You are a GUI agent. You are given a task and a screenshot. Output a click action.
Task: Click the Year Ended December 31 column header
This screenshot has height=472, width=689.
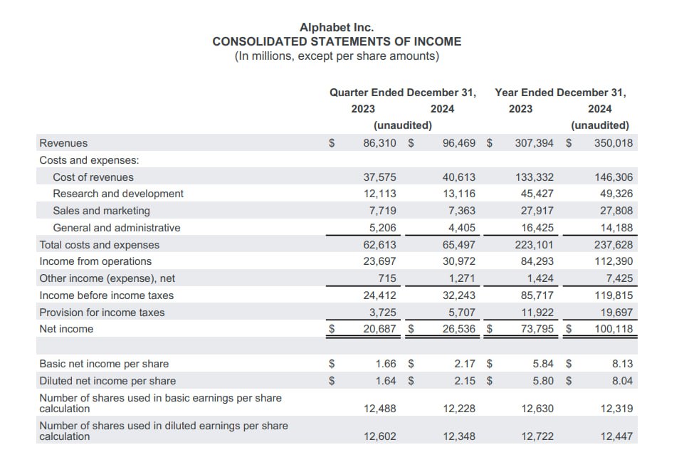(x=560, y=93)
